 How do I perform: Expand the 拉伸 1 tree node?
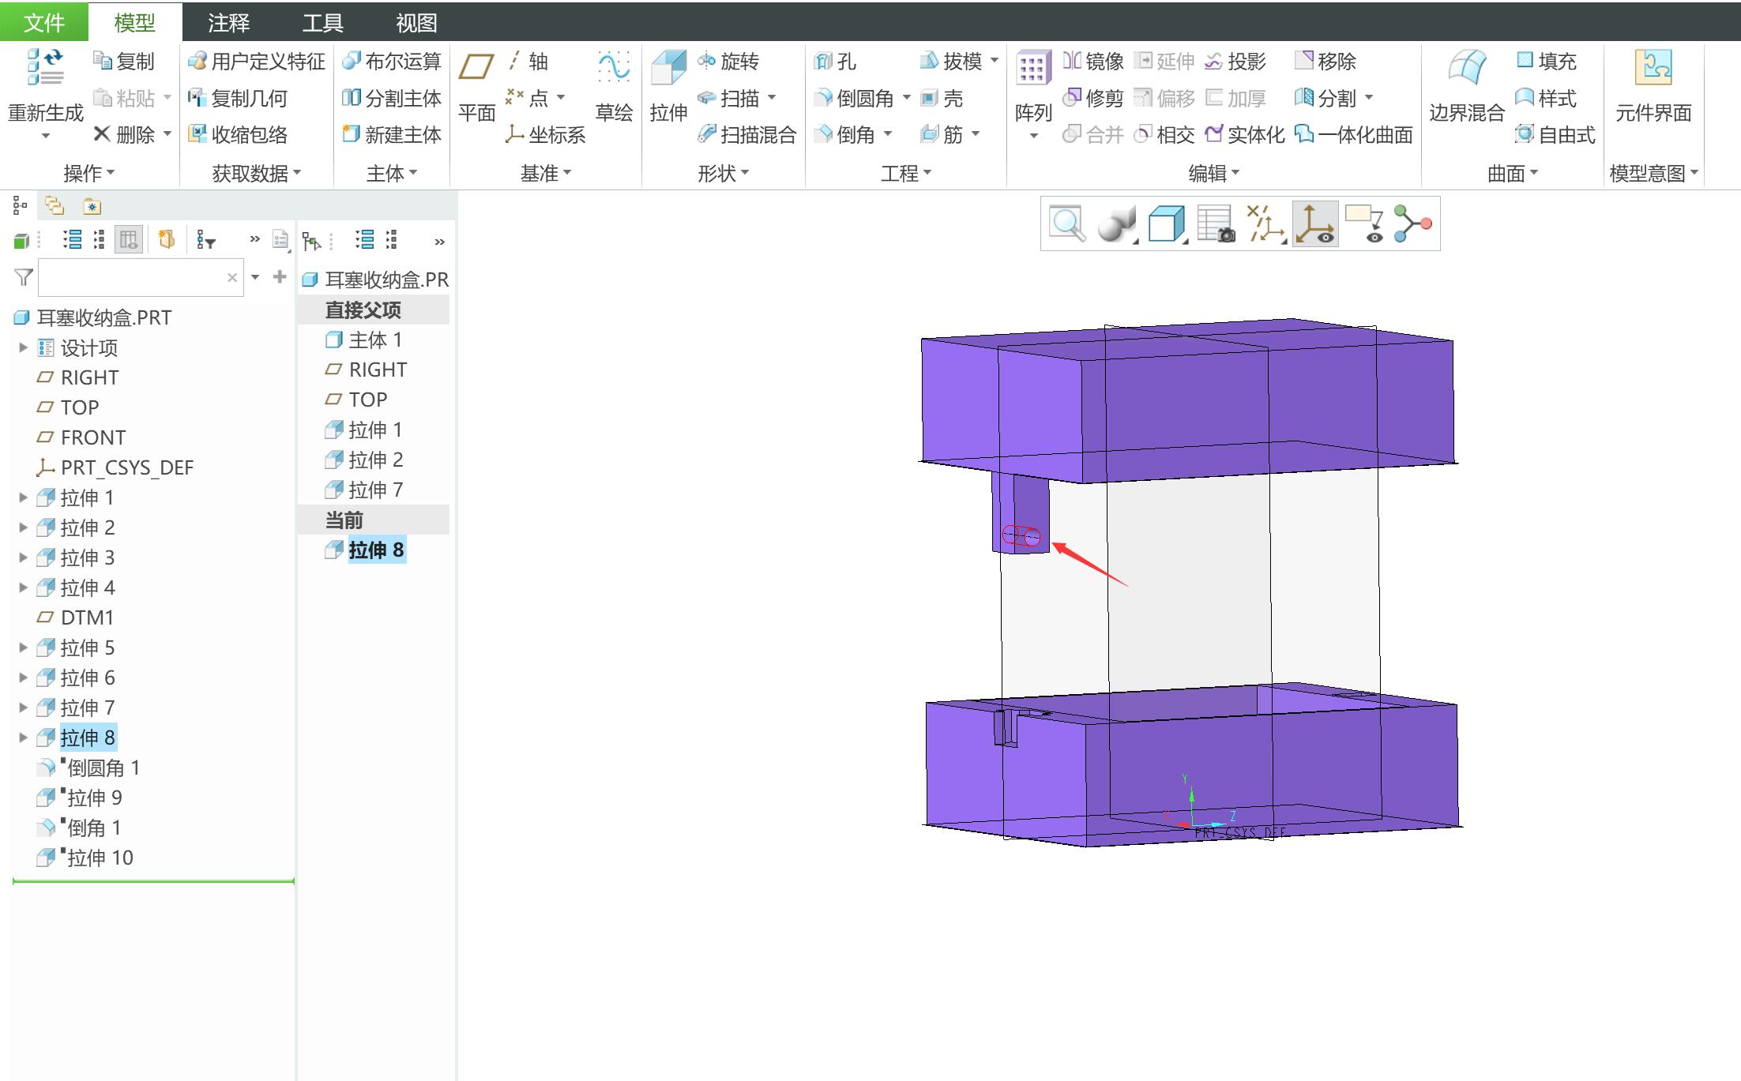[x=23, y=497]
